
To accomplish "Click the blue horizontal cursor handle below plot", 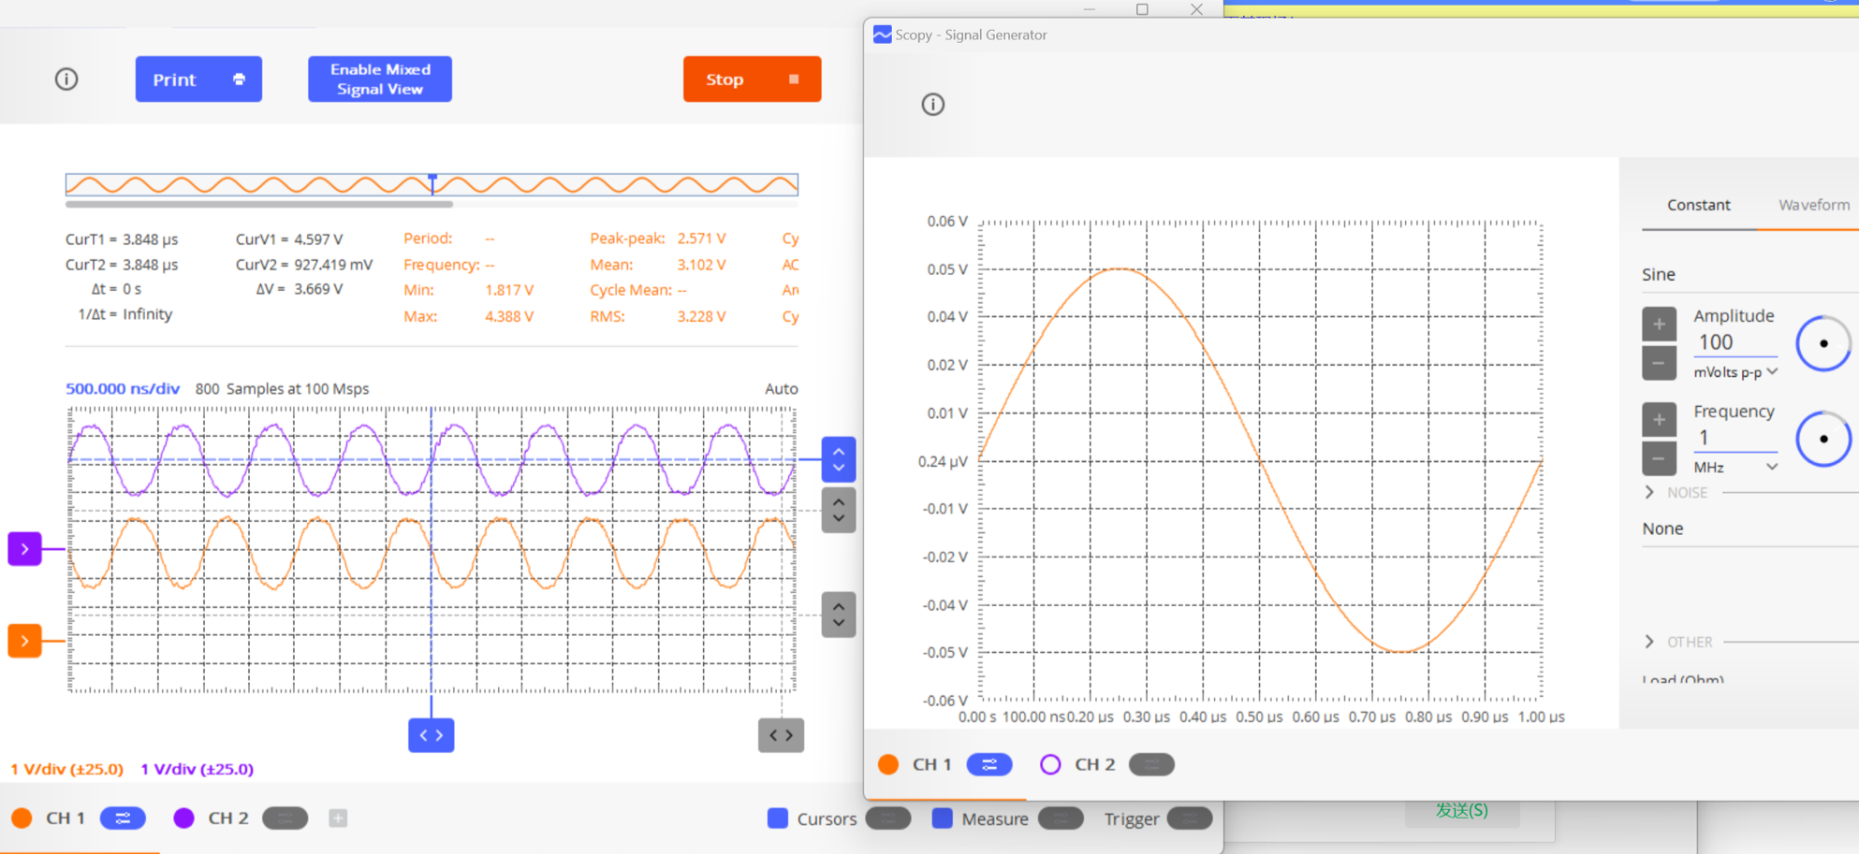I will tap(432, 735).
